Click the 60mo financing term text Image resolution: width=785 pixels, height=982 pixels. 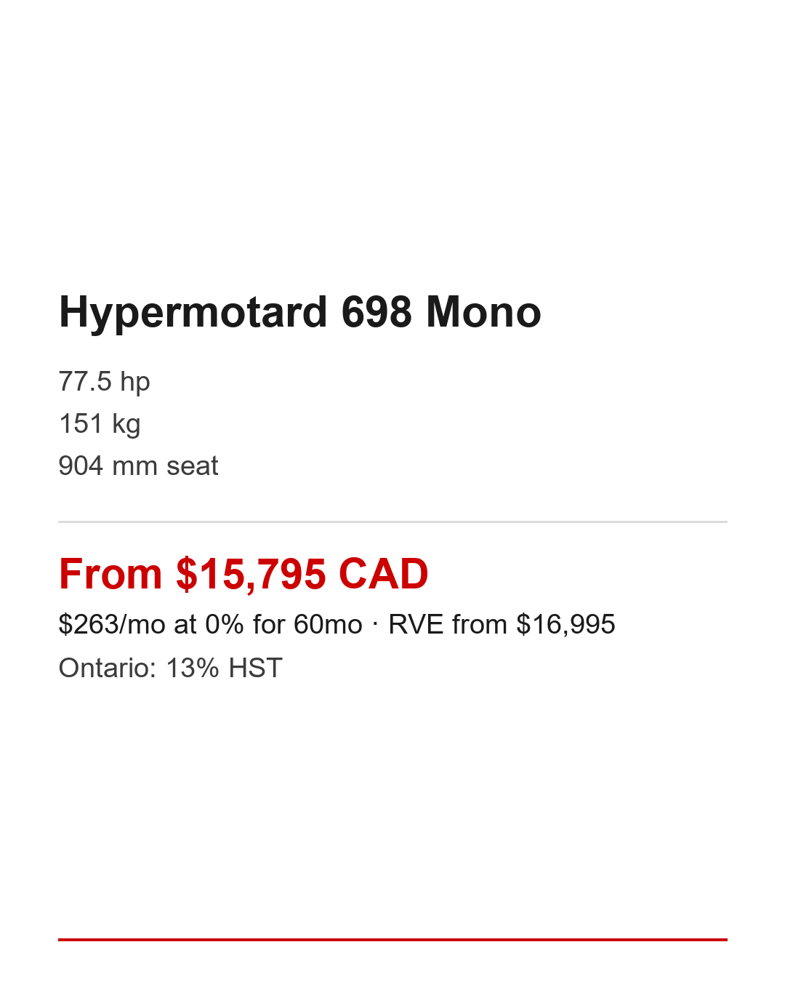328,625
